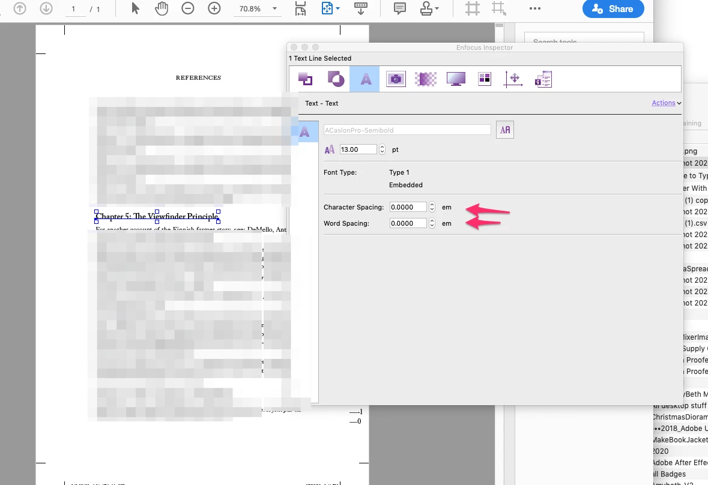Zoom in with plus button
Image resolution: width=708 pixels, height=485 pixels.
click(214, 8)
